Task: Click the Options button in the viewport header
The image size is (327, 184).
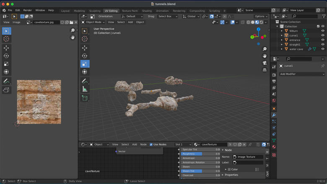Action: click(x=260, y=16)
